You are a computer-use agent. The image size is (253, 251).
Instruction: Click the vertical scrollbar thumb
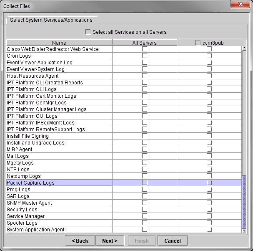pos(244,203)
